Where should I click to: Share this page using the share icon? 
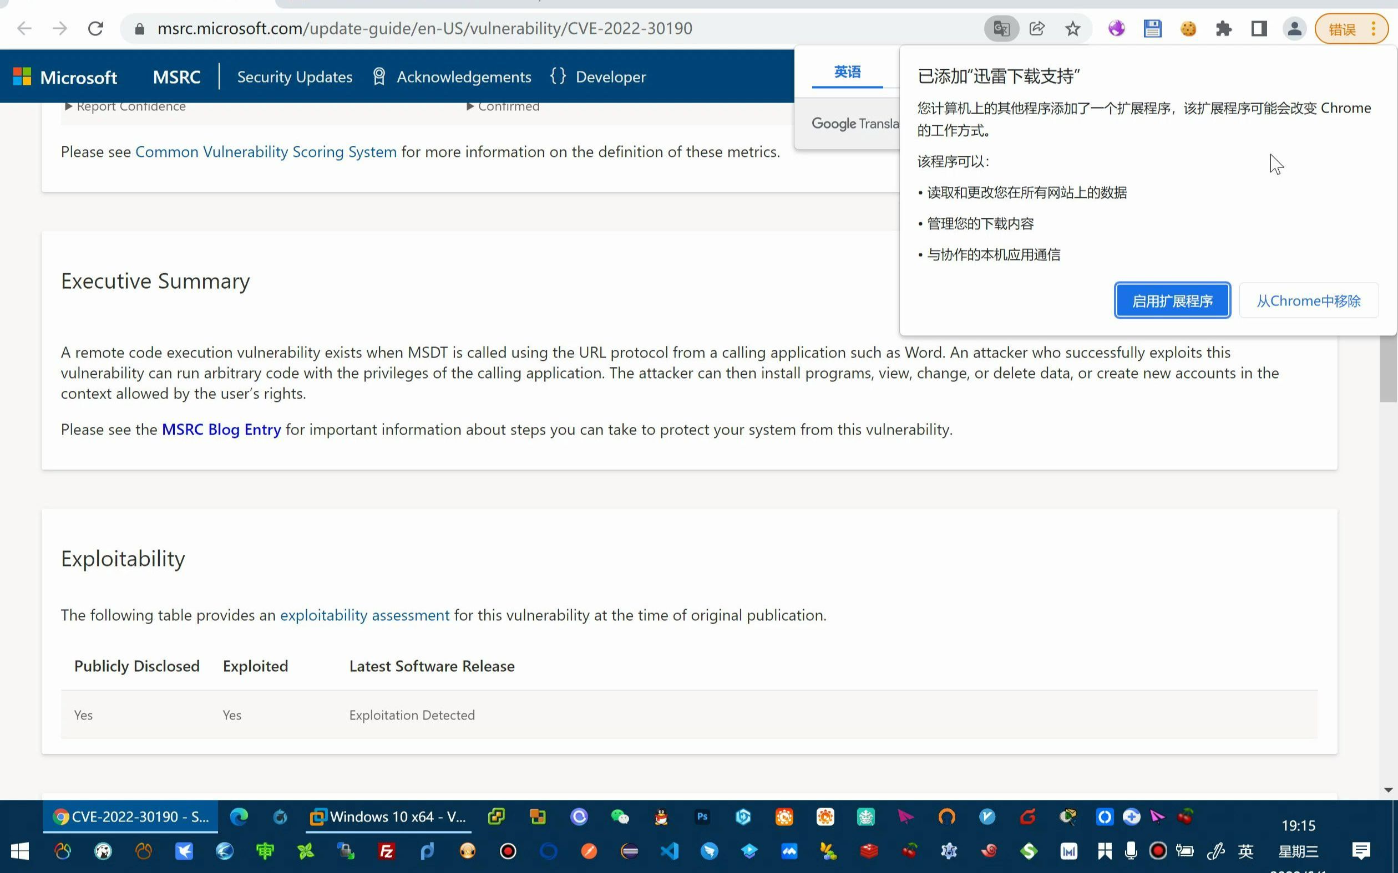[x=1037, y=28]
